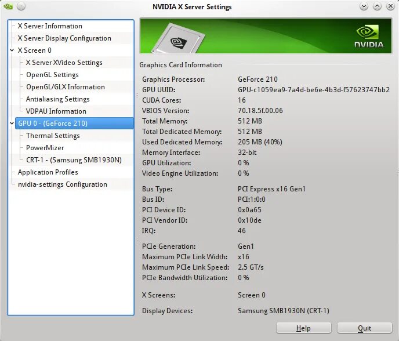Click the Display Devices value Samsung SMB1930N (CRT-1)
The image size is (399, 341).
coord(284,311)
